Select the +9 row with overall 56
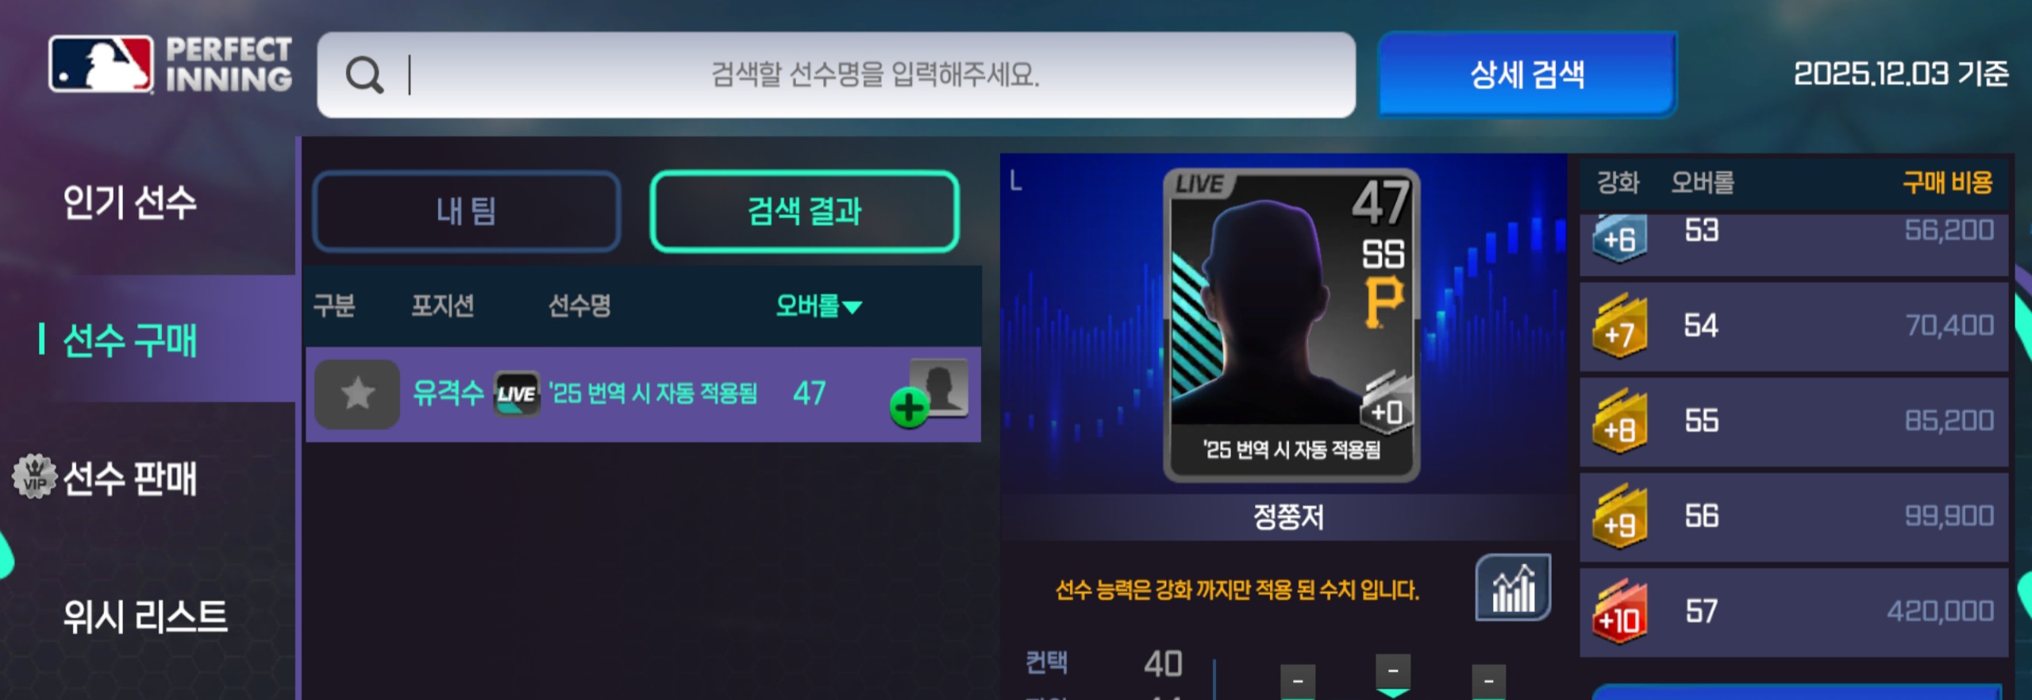 [x=1794, y=517]
